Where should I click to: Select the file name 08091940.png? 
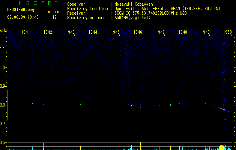21,10
